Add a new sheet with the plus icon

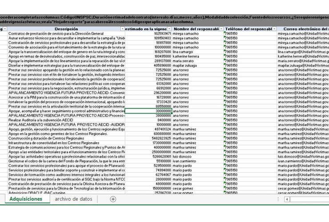113,199
